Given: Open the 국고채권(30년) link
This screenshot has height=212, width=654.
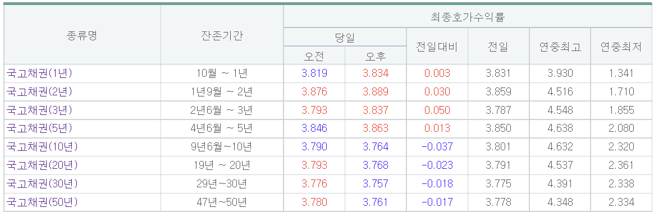Looking at the screenshot, I should coord(42,184).
